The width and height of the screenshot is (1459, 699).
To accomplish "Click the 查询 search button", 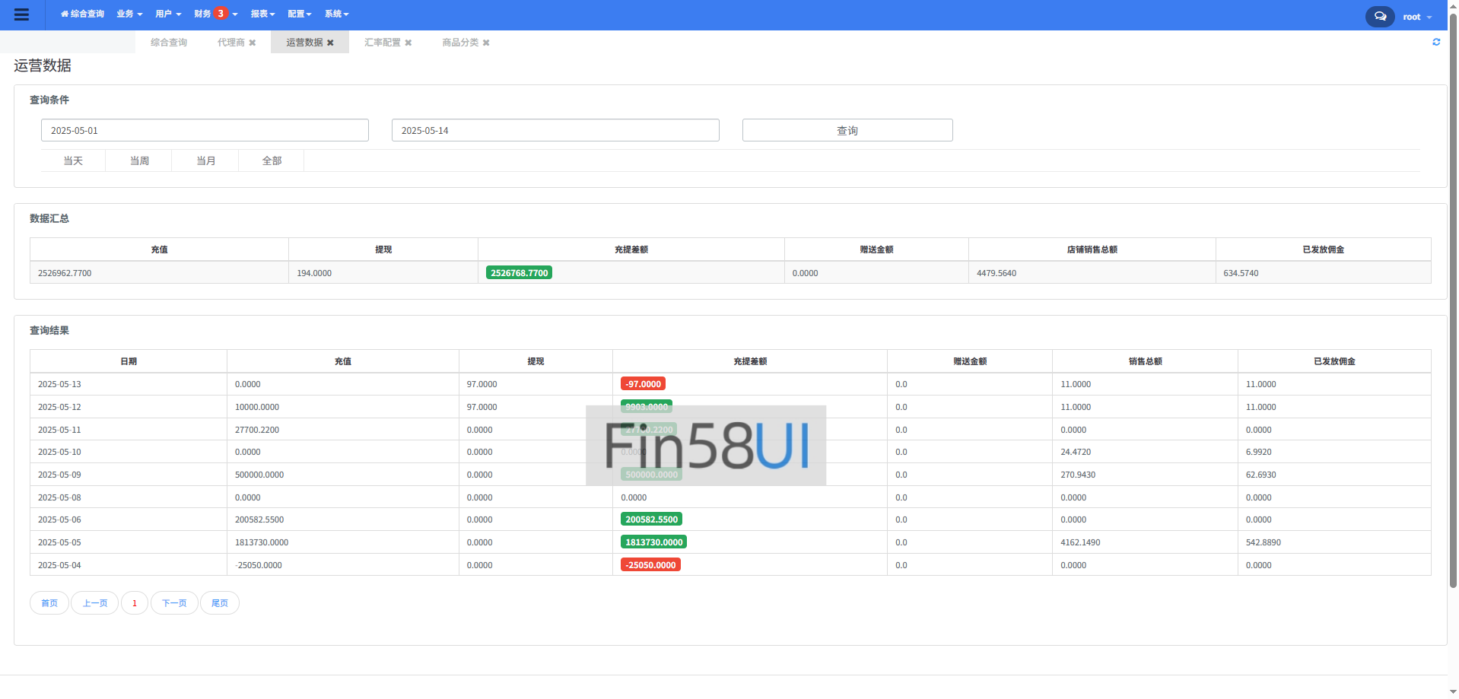I will (x=847, y=130).
